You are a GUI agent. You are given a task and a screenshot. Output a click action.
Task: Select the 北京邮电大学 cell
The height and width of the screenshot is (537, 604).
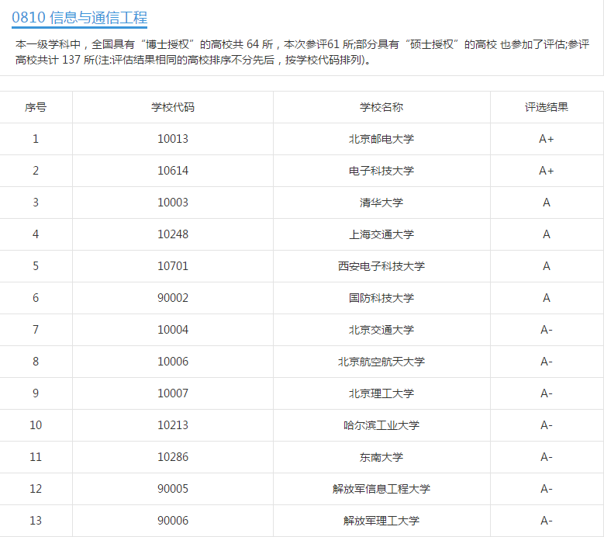click(x=381, y=139)
